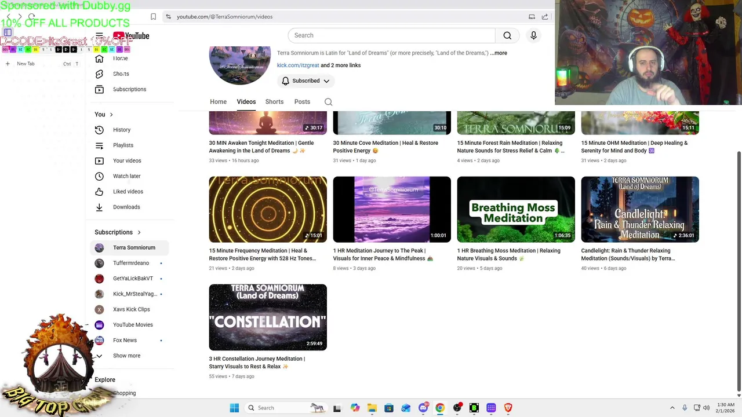Switch to the channel Home tab
Viewport: 742px width, 417px height.
pos(218,102)
